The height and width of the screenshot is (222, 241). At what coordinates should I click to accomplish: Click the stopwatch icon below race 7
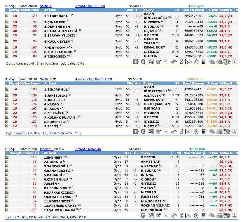click(x=196, y=132)
